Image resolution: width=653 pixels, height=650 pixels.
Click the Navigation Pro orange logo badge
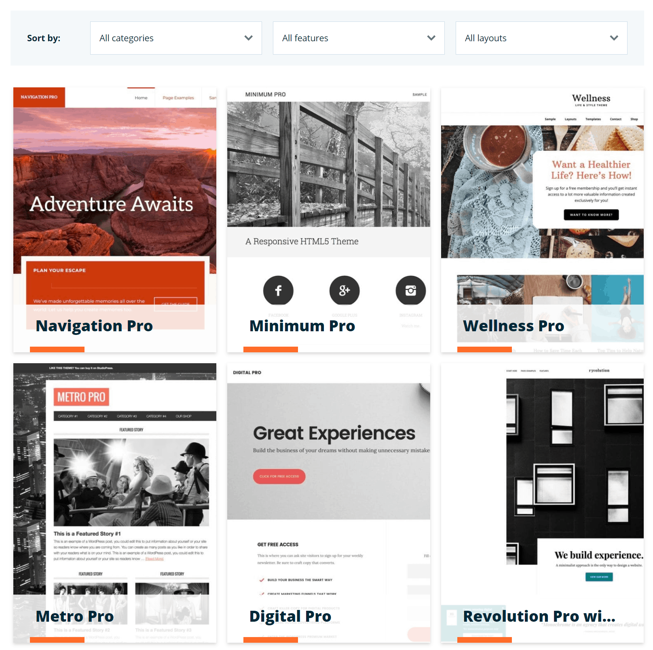tap(39, 97)
